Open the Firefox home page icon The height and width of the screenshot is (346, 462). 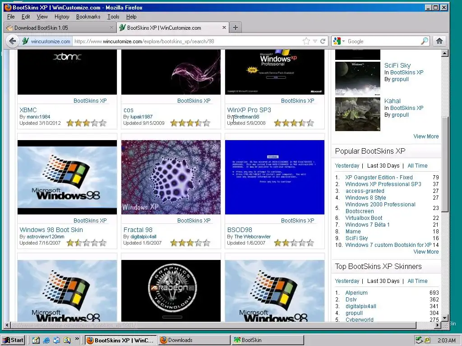(x=439, y=41)
